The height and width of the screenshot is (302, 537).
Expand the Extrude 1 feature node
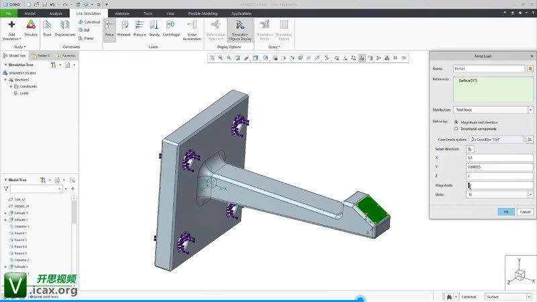(x=6, y=213)
